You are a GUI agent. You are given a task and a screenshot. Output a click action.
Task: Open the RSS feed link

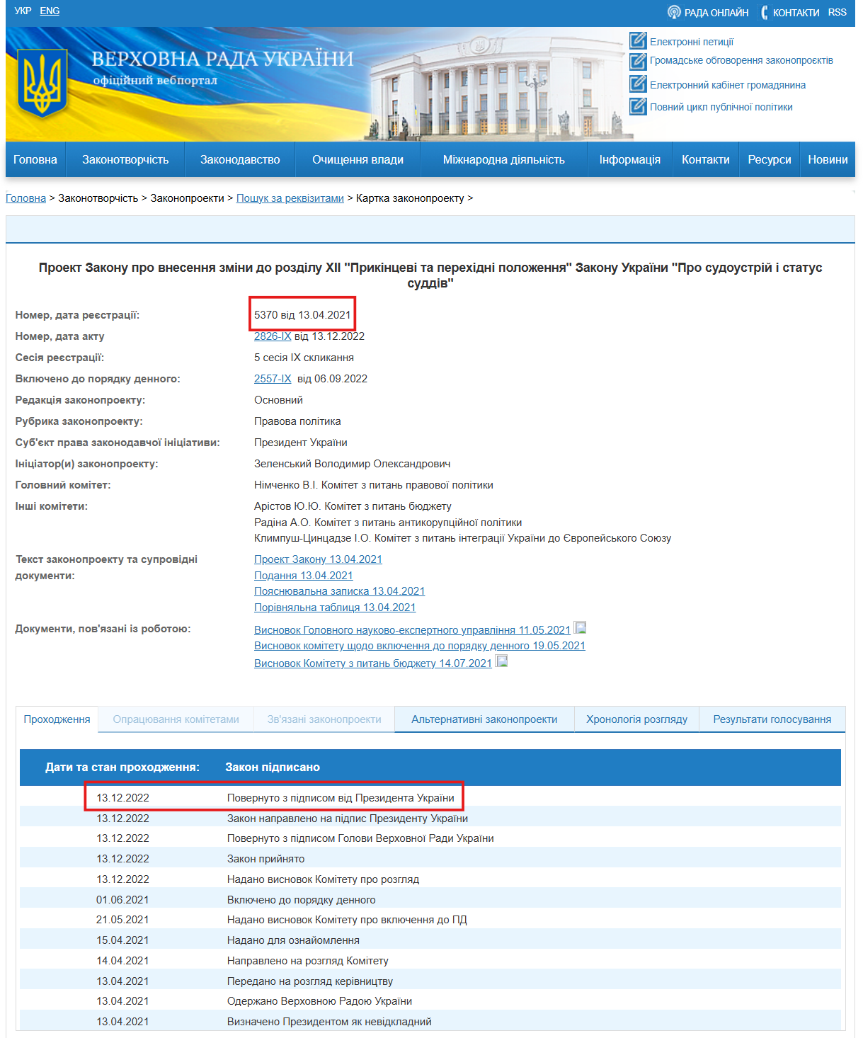coord(837,12)
